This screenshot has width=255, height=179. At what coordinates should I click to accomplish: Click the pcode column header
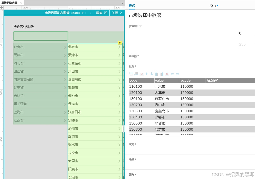(193, 80)
